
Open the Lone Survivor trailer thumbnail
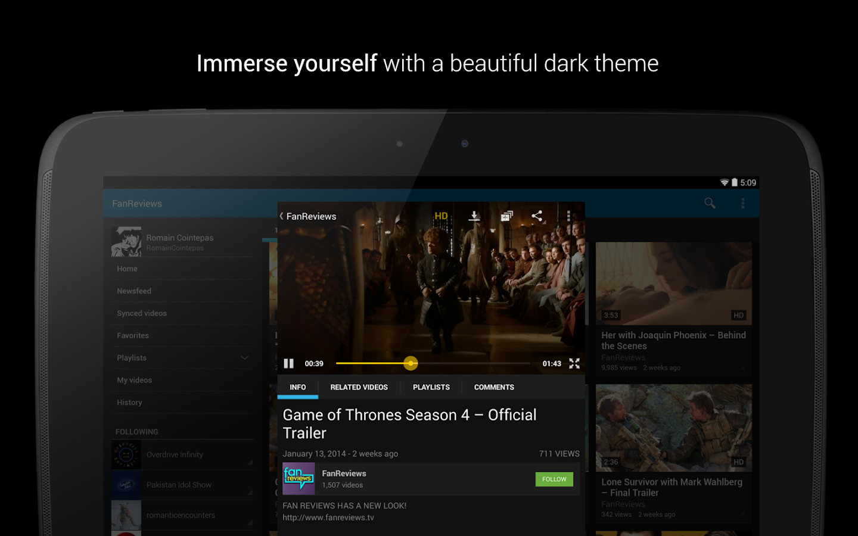point(673,428)
